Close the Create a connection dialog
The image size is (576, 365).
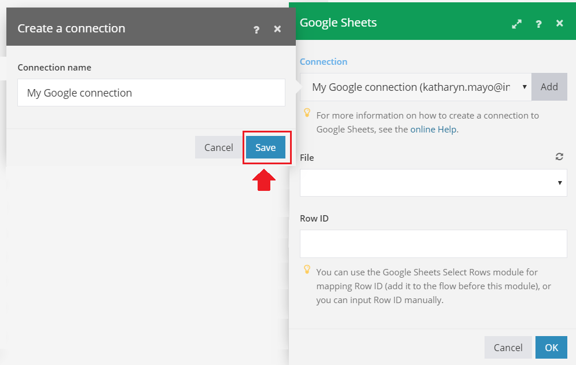tap(277, 29)
